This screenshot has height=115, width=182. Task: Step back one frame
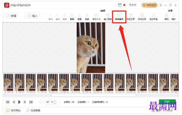click(14, 102)
